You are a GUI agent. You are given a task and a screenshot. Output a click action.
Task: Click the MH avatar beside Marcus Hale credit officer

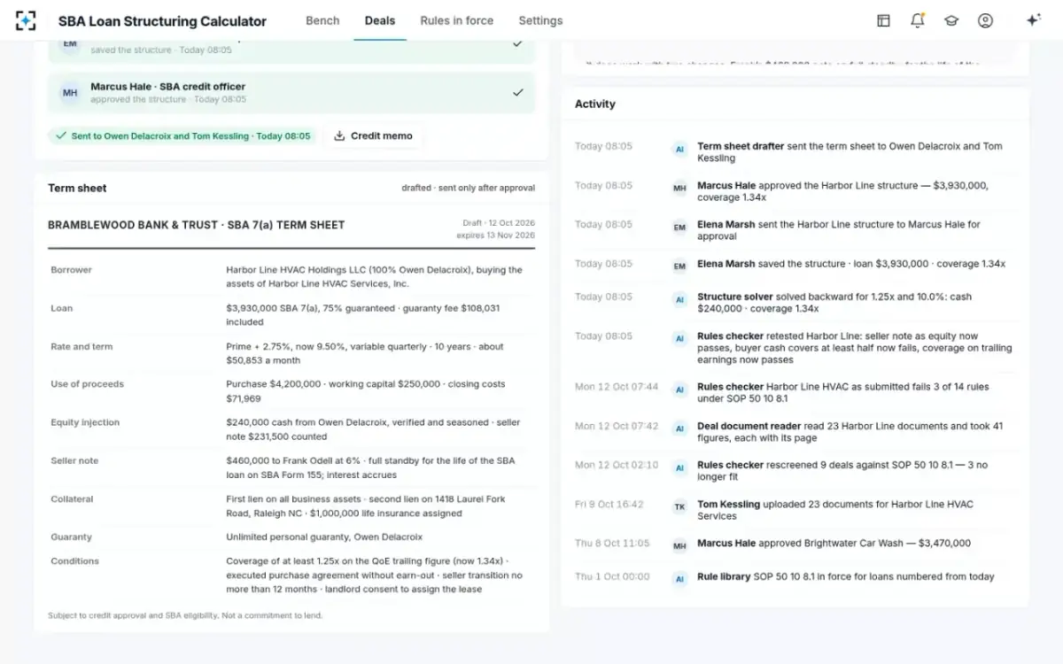point(70,93)
